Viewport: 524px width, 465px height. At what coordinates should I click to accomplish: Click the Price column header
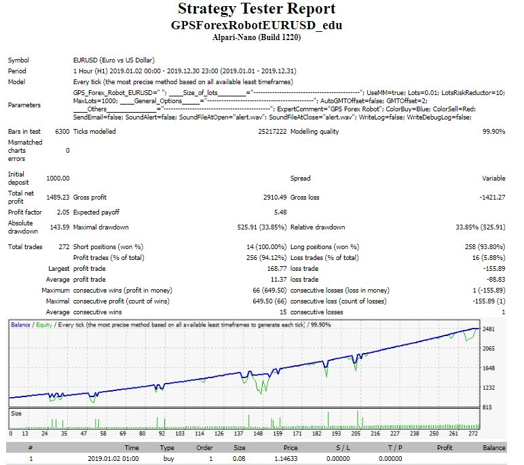(x=291, y=448)
